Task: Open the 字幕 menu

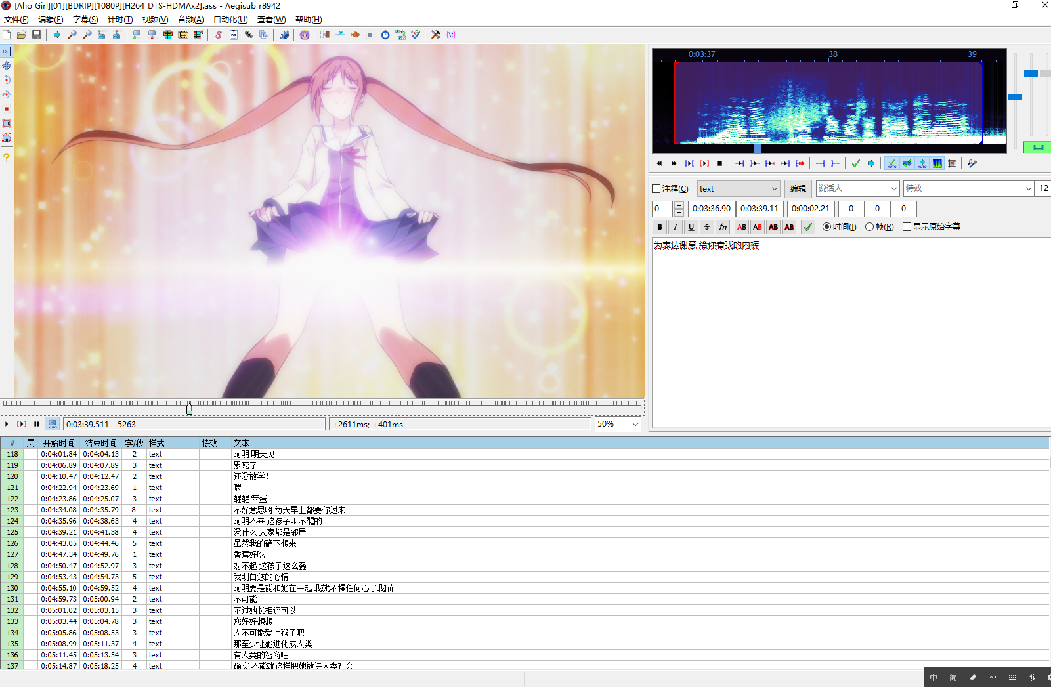Action: [85, 20]
